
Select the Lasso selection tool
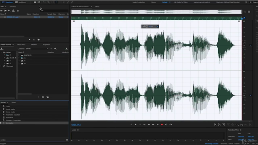(64, 2)
